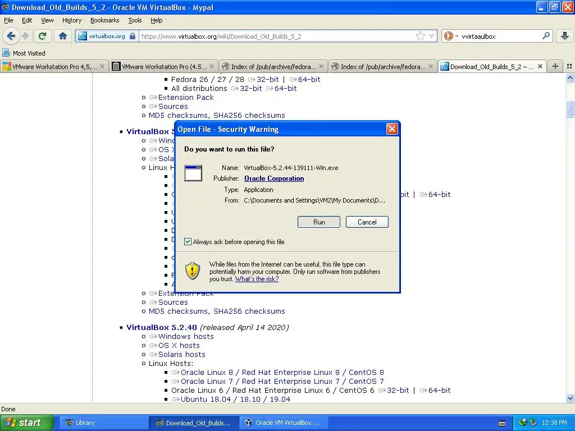This screenshot has height=431, width=575.
Task: Click the virtualbox.org site identity icon
Action: 107,36
